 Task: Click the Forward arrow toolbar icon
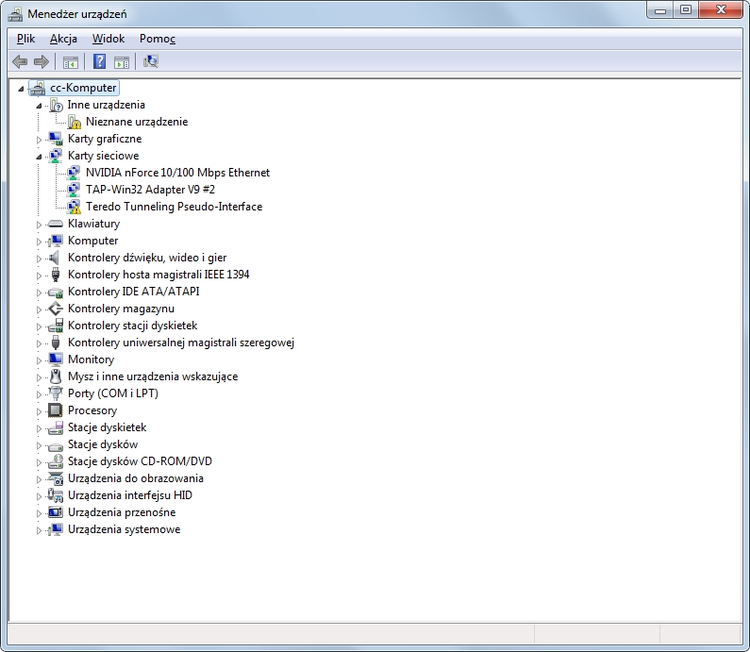[42, 61]
